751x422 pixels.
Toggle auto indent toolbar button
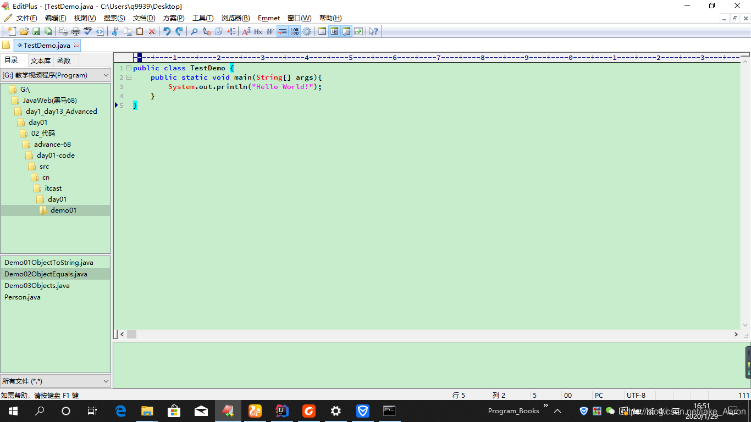[282, 31]
